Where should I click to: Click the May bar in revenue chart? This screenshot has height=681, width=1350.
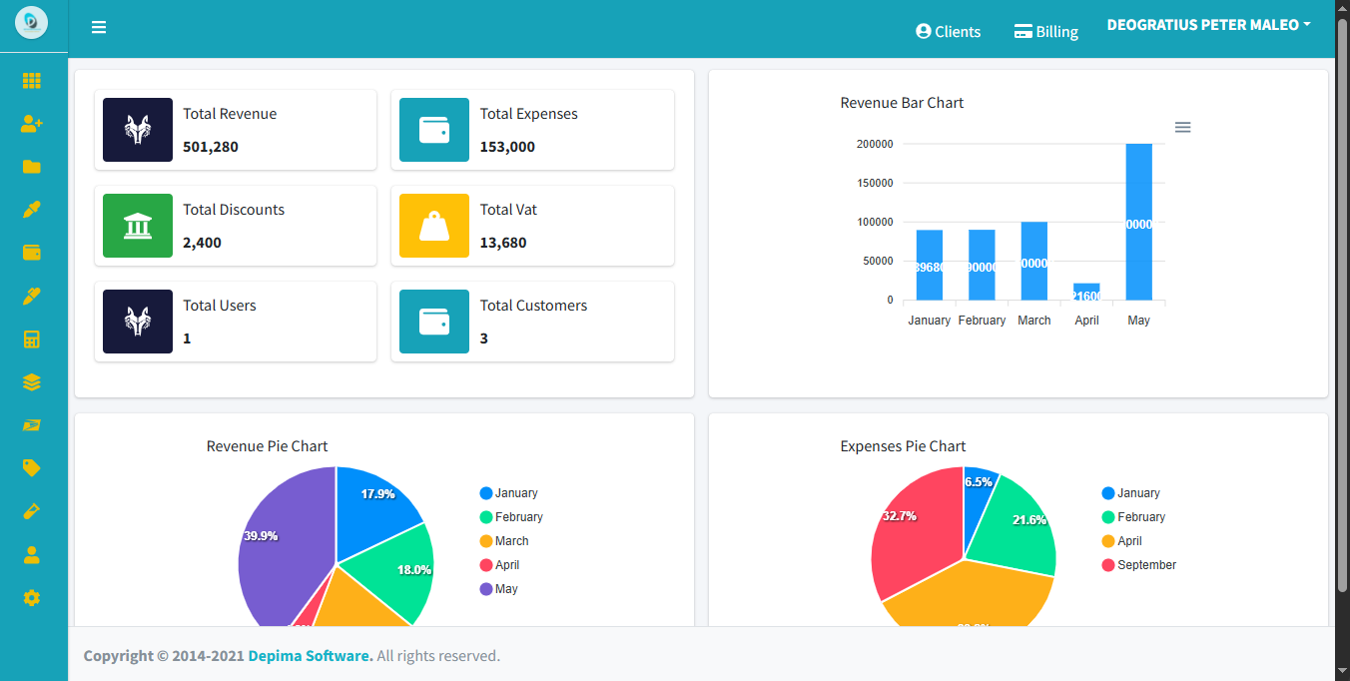[1138, 222]
